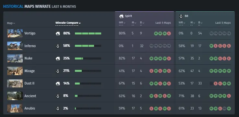Sort B8 stats by M column

193,23
